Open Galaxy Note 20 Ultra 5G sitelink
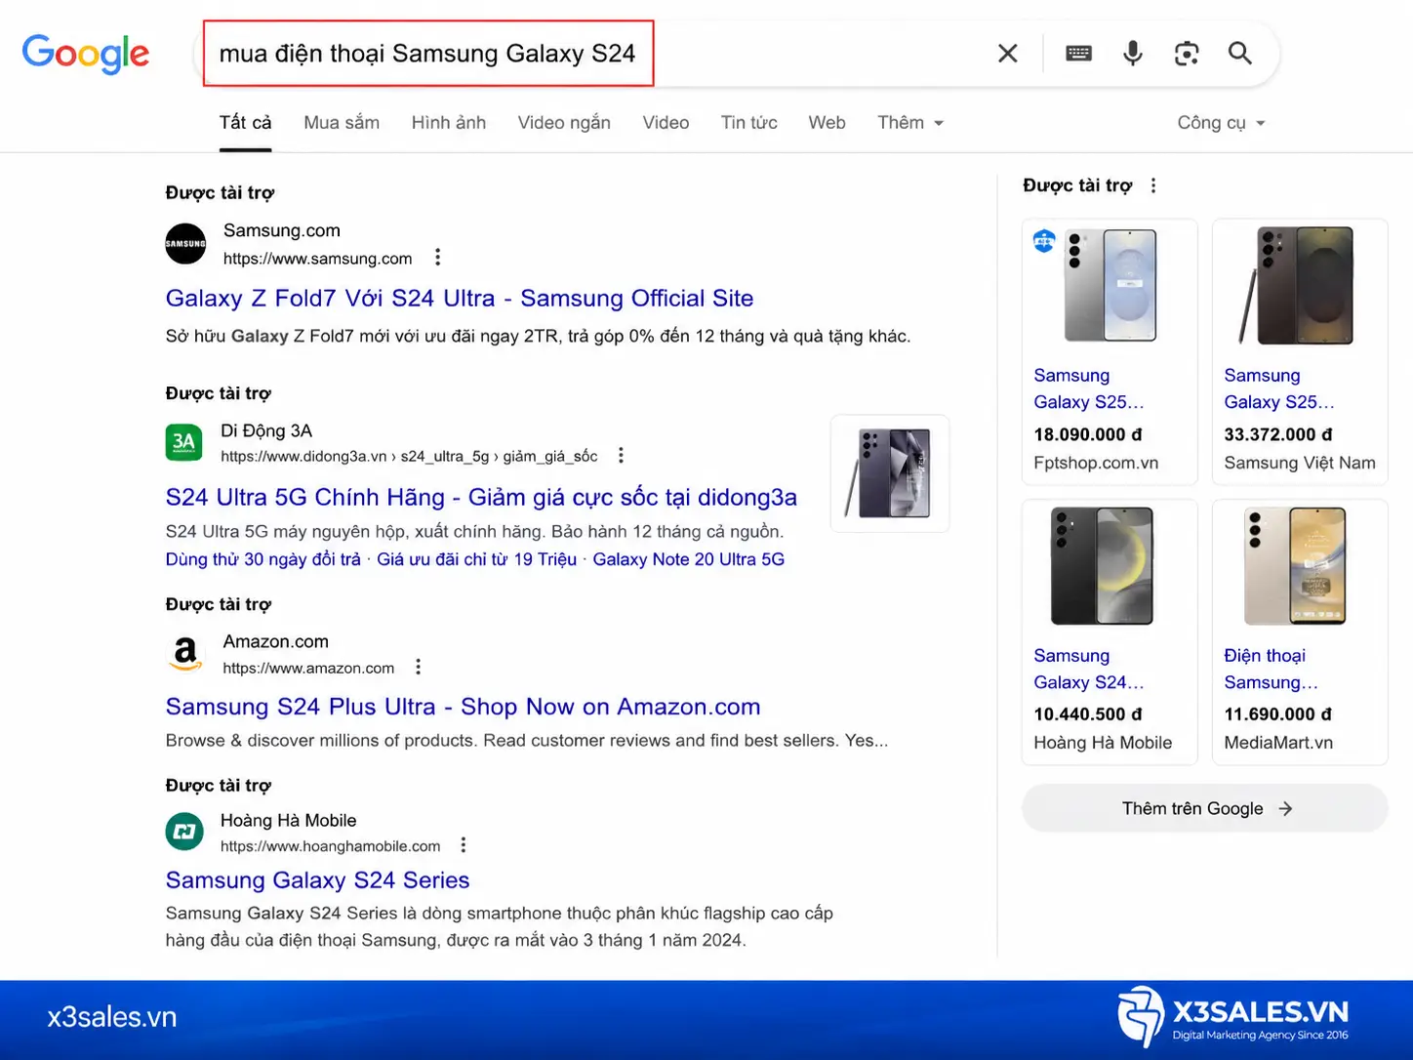This screenshot has width=1413, height=1060. click(x=689, y=559)
